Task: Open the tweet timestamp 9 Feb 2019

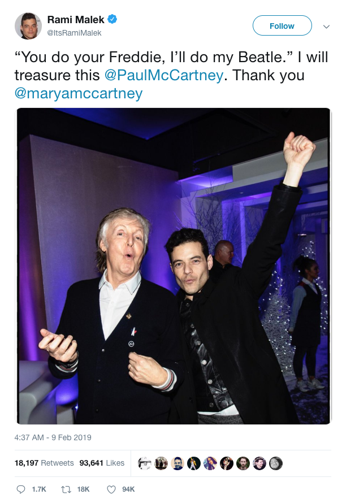Action: (53, 437)
